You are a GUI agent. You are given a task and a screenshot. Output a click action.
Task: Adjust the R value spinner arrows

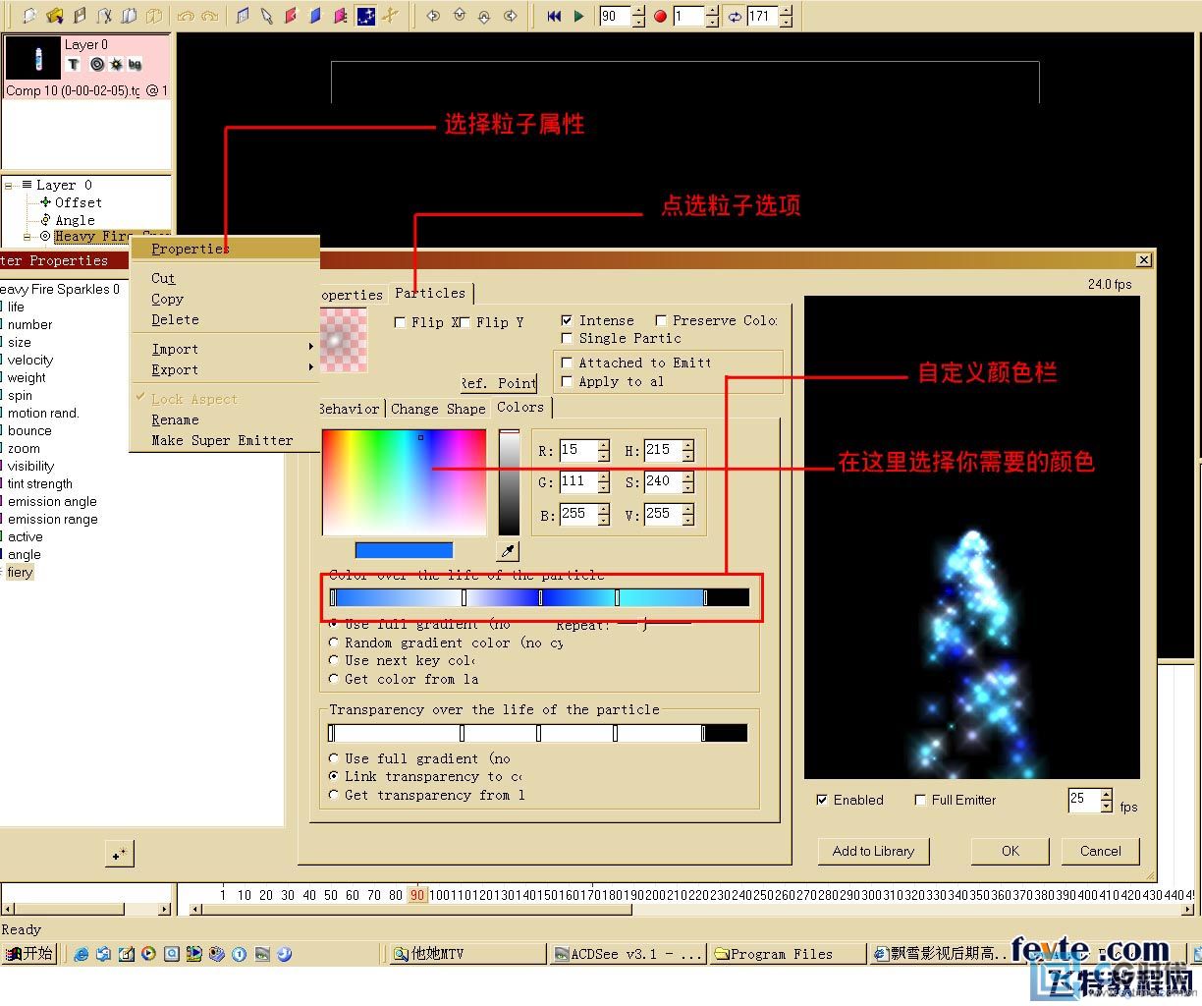click(x=603, y=451)
